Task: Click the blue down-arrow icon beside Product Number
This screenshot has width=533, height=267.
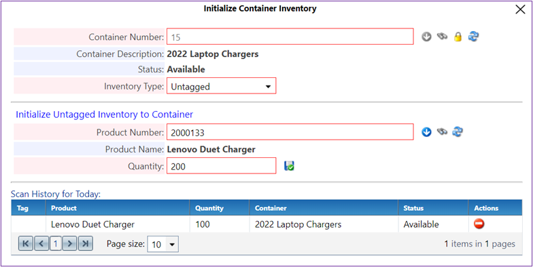Action: [x=426, y=131]
